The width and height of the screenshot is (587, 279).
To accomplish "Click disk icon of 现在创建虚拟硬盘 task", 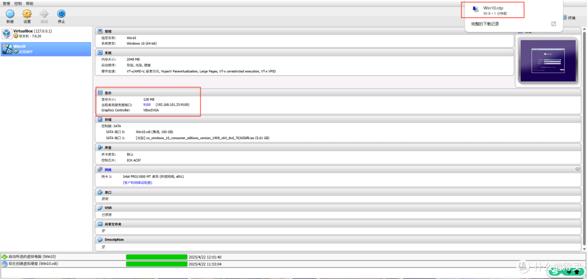I will point(4,264).
